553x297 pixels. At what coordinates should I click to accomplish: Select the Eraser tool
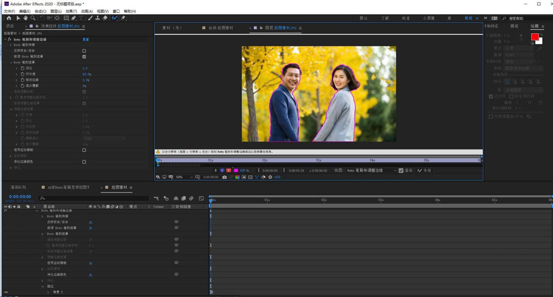click(x=105, y=18)
